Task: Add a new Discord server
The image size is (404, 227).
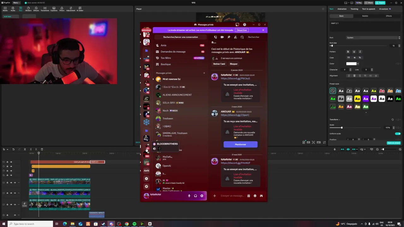Action: [x=146, y=178]
